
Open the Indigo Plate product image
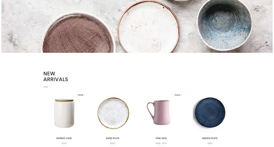point(210,113)
